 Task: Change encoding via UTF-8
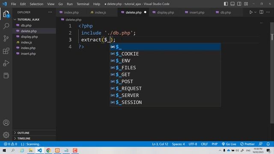tap(193, 144)
